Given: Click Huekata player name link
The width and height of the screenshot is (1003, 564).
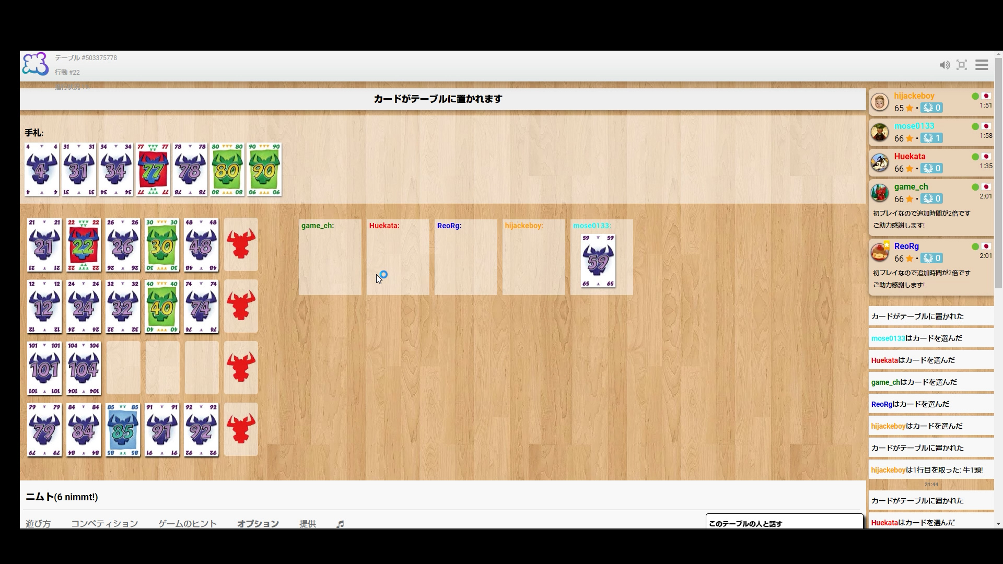Looking at the screenshot, I should [909, 156].
